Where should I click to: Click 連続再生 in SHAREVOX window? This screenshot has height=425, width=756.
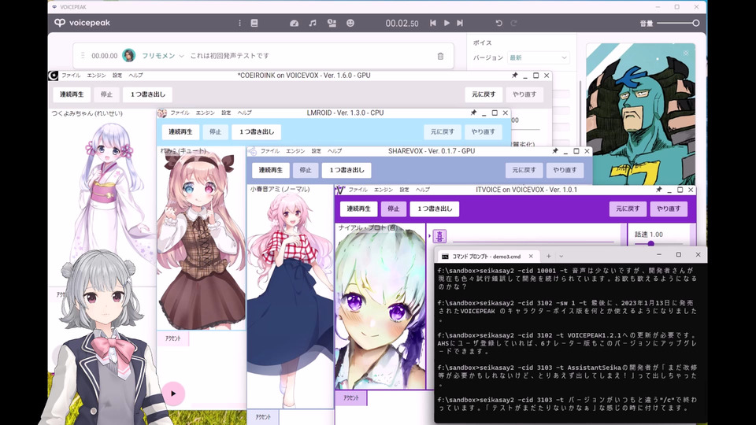pyautogui.click(x=270, y=170)
